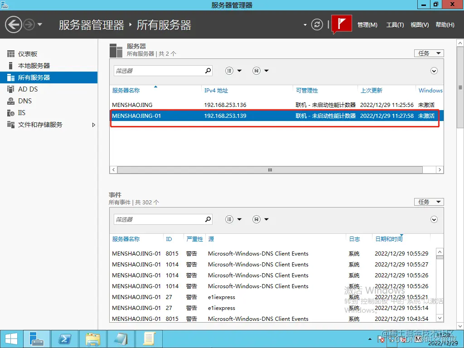Click Server Manager taskbar icon
Image resolution: width=464 pixels, height=348 pixels.
tap(37, 339)
